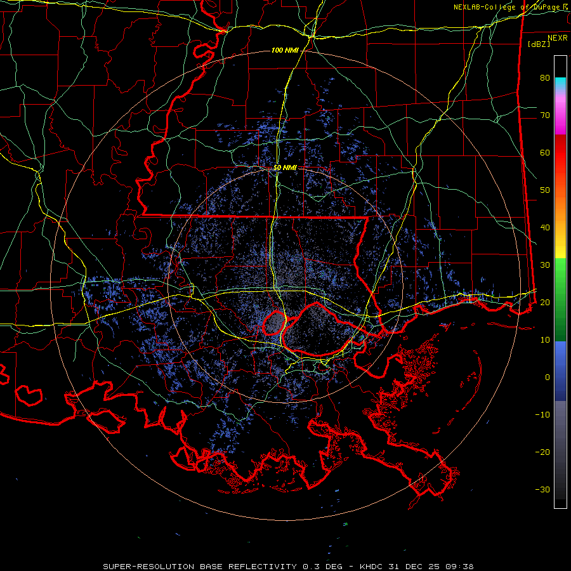The width and height of the screenshot is (571, 571).
Task: Click the '50 NMI' range ring label
Action: coord(285,168)
